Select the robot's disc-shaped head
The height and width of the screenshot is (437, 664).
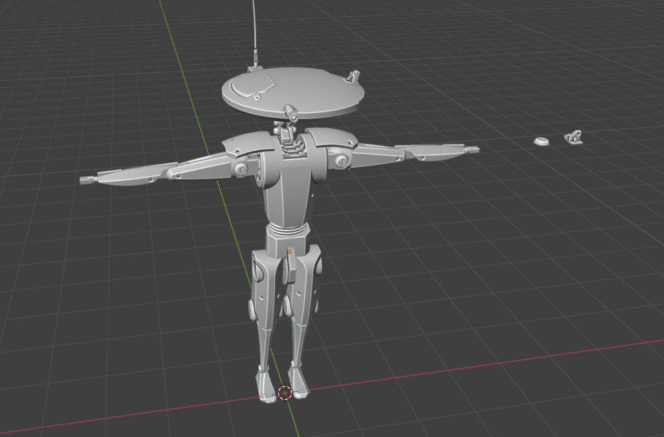(x=293, y=91)
